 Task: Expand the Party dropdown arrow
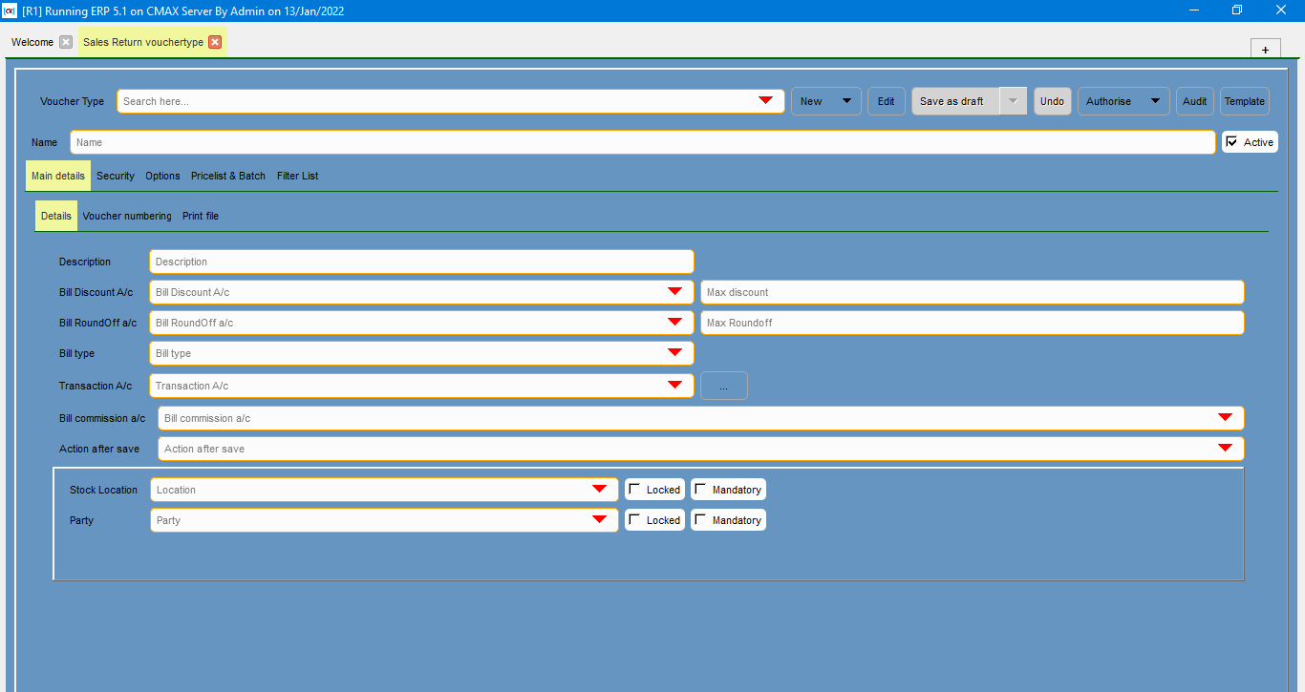[599, 519]
